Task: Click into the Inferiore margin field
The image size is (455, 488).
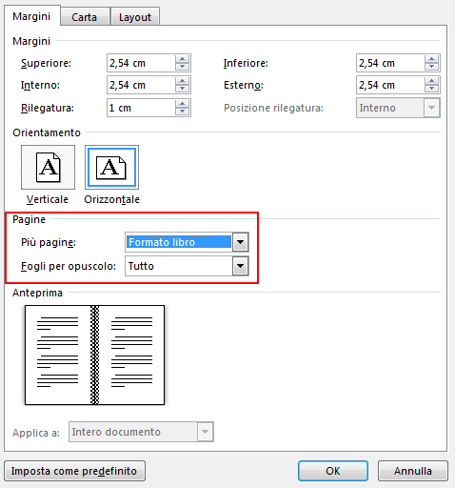Action: 390,63
